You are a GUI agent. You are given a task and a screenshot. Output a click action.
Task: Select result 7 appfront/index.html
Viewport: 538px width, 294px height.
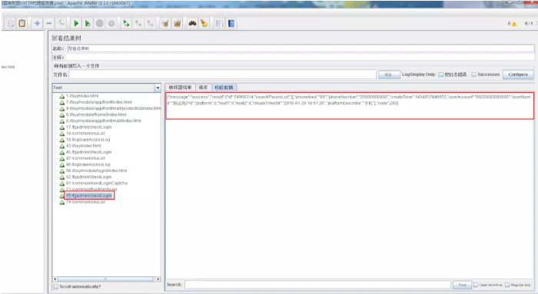(99, 102)
